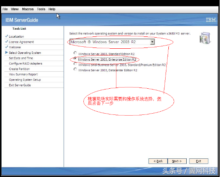Click the IBM ServerGuide title text
The height and width of the screenshot is (177, 220).
(x=22, y=20)
